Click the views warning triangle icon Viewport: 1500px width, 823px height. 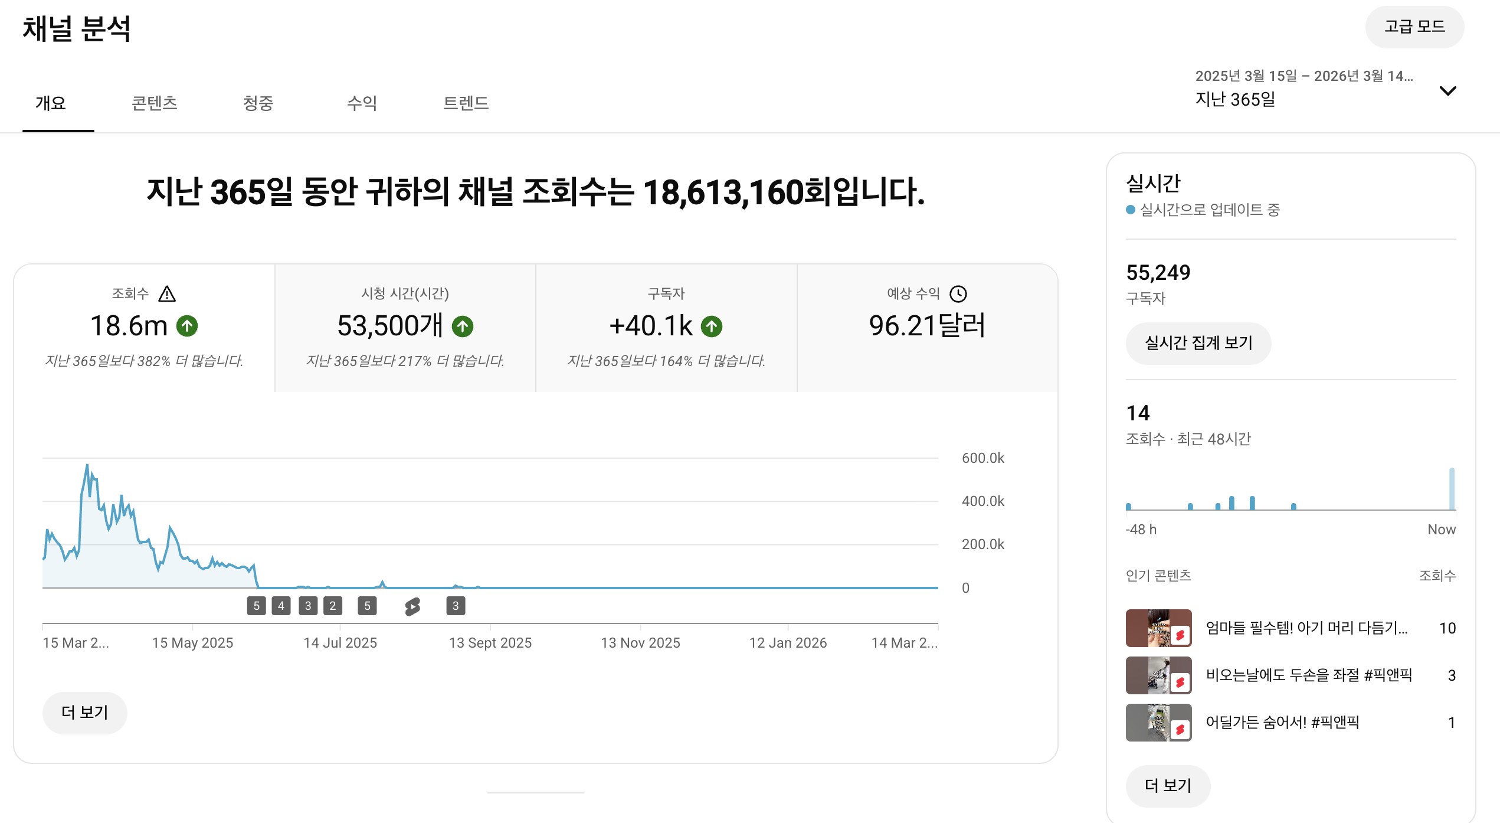[167, 293]
